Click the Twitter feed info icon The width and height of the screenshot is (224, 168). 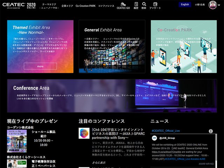click(211, 131)
